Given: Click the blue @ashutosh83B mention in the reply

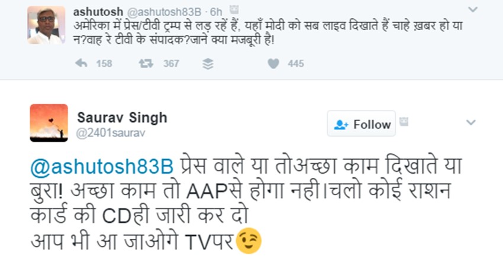Looking at the screenshot, I should pyautogui.click(x=101, y=167).
